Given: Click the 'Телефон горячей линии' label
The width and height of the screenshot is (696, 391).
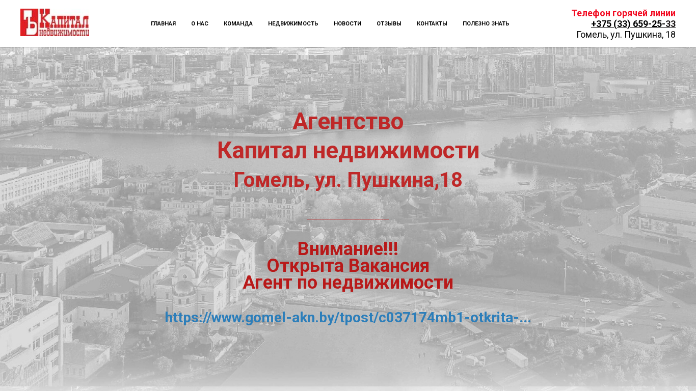Looking at the screenshot, I should click(x=624, y=13).
